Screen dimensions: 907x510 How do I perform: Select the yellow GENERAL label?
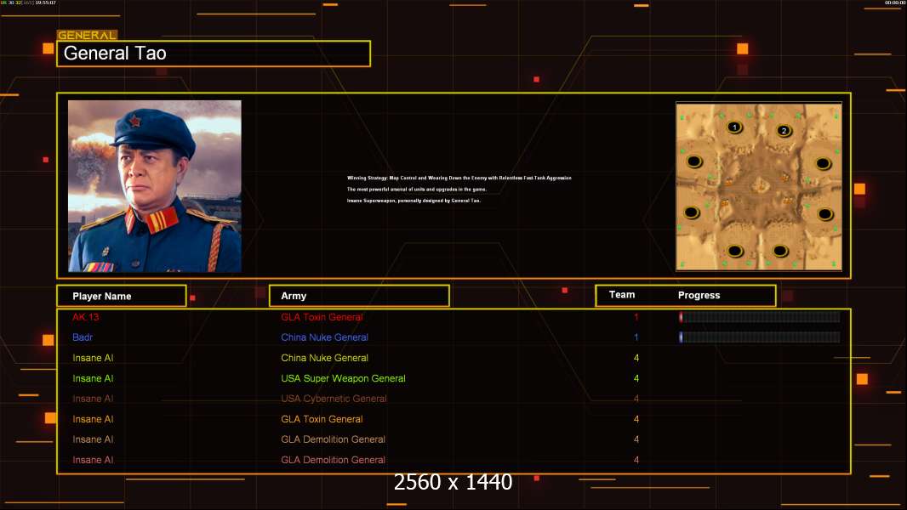88,35
